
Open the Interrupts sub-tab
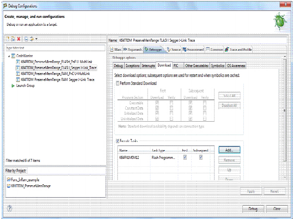pyautogui.click(x=148, y=66)
